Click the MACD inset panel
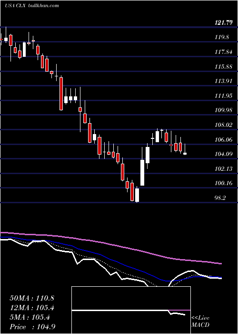Viewport: 238px width, 334px height. coord(131,310)
